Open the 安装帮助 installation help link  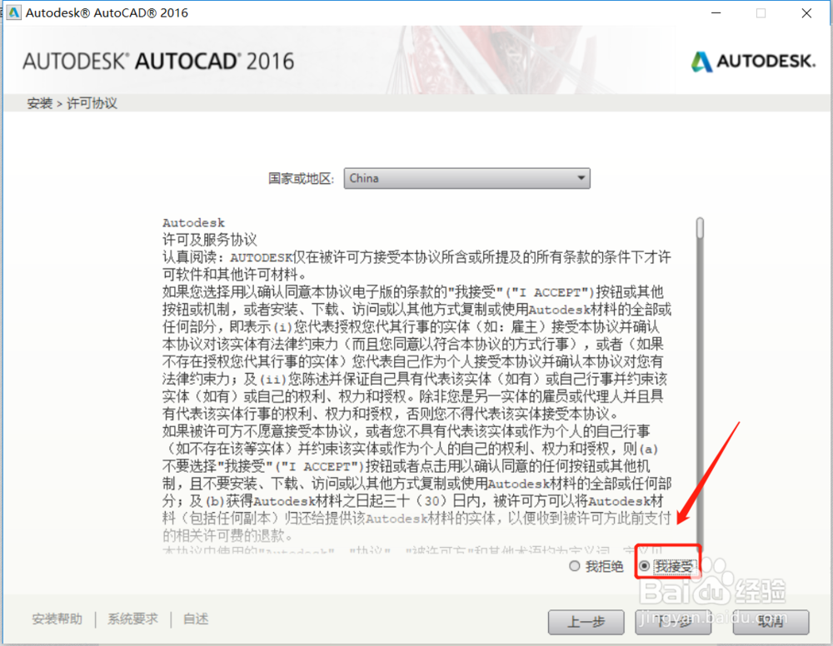(x=57, y=619)
